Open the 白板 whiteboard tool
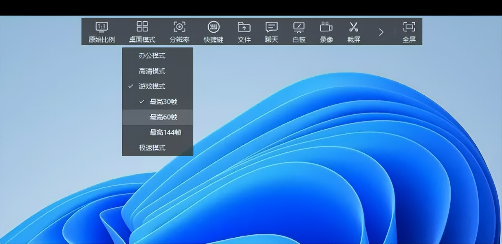This screenshot has height=244, width=502. pos(299,32)
